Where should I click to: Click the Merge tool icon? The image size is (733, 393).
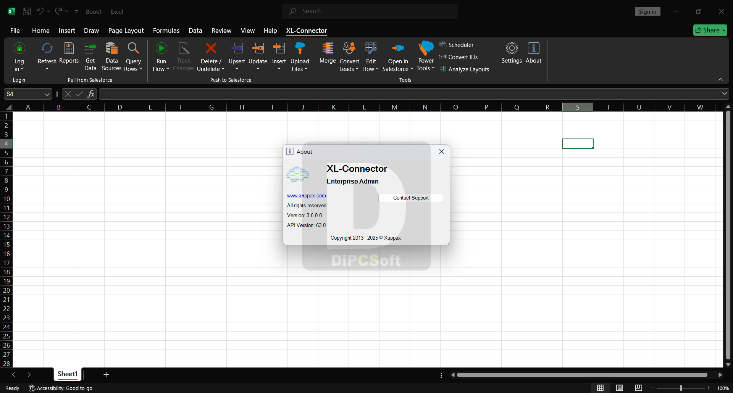pos(328,48)
